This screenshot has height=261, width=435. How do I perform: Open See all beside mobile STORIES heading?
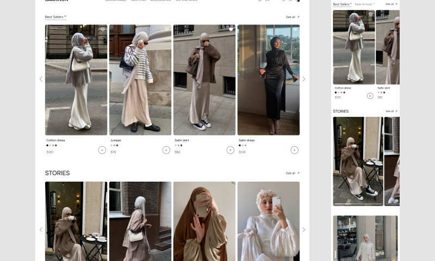(x=391, y=111)
